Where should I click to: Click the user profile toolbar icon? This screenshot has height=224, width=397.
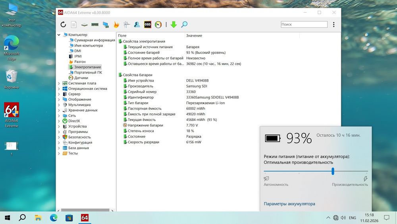(137, 24)
